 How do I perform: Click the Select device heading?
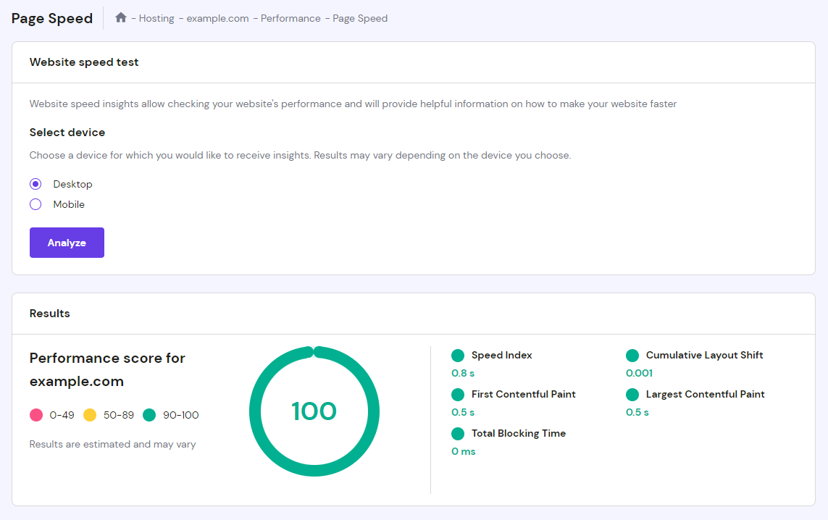click(67, 133)
